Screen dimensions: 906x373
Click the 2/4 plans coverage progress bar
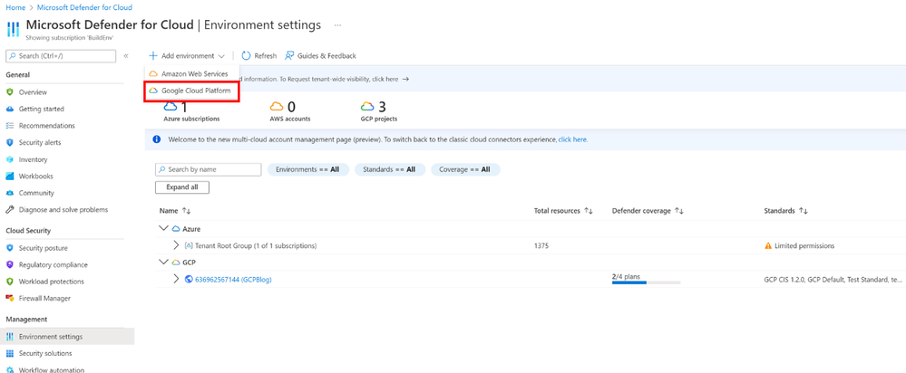click(x=646, y=282)
